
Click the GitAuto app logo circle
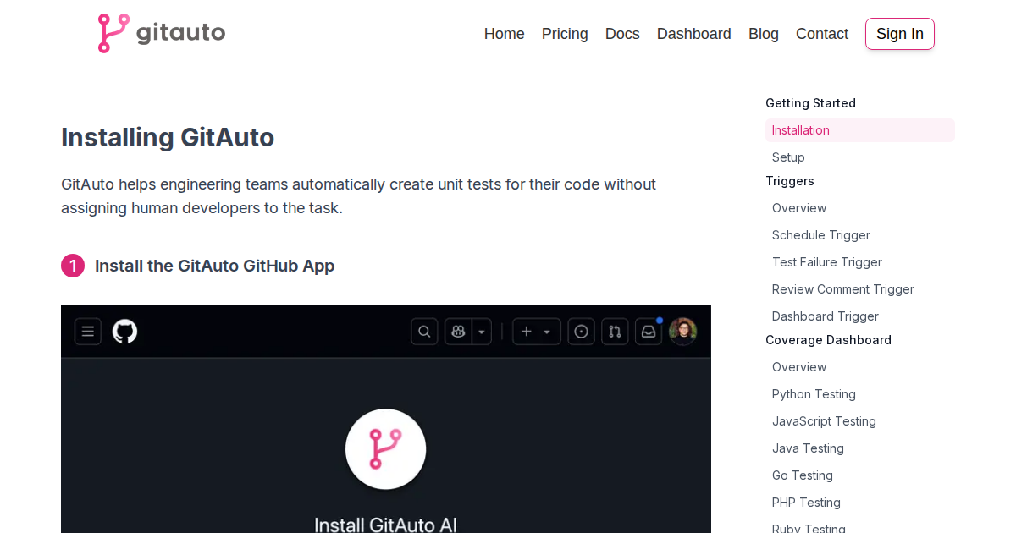pos(385,449)
